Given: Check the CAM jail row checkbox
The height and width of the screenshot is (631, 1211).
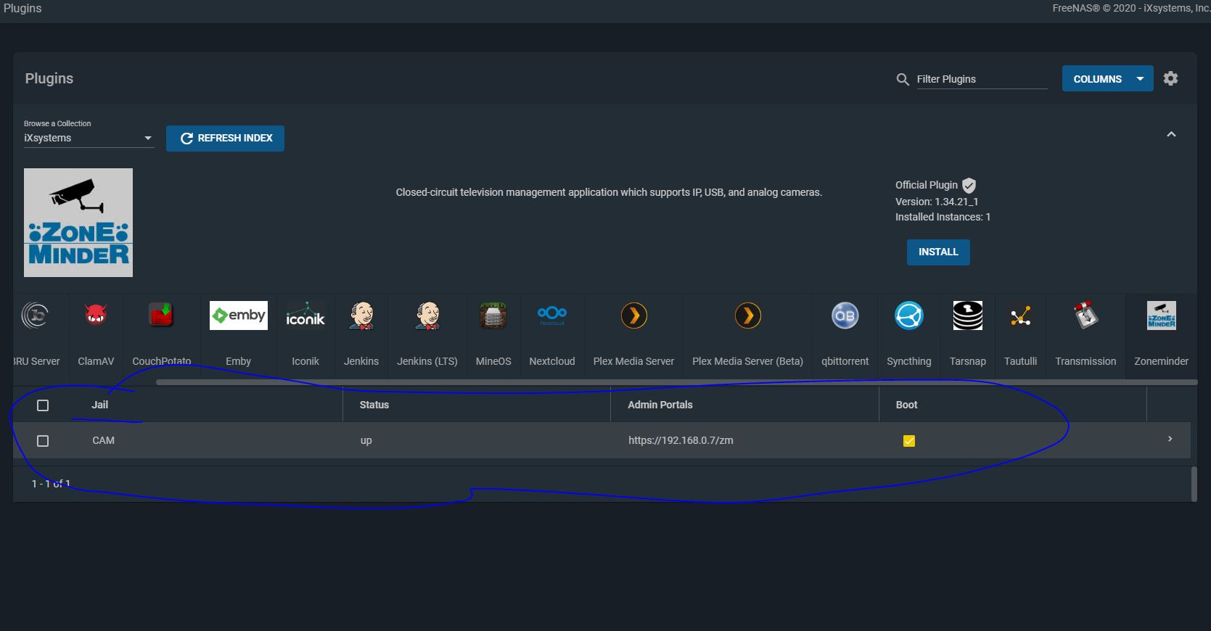Looking at the screenshot, I should click(43, 441).
